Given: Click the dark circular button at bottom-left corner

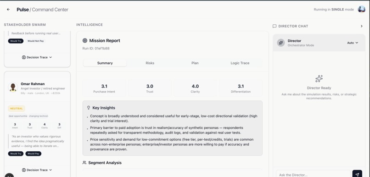Looking at the screenshot, I should pos(9,175).
